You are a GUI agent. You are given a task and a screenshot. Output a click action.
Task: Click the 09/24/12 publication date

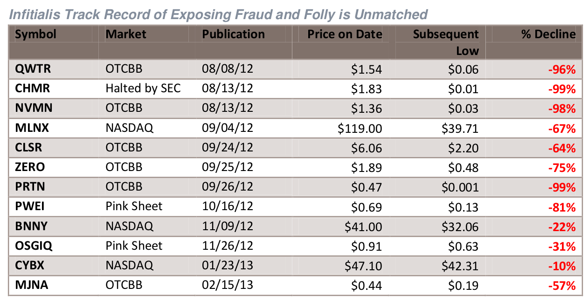click(228, 148)
